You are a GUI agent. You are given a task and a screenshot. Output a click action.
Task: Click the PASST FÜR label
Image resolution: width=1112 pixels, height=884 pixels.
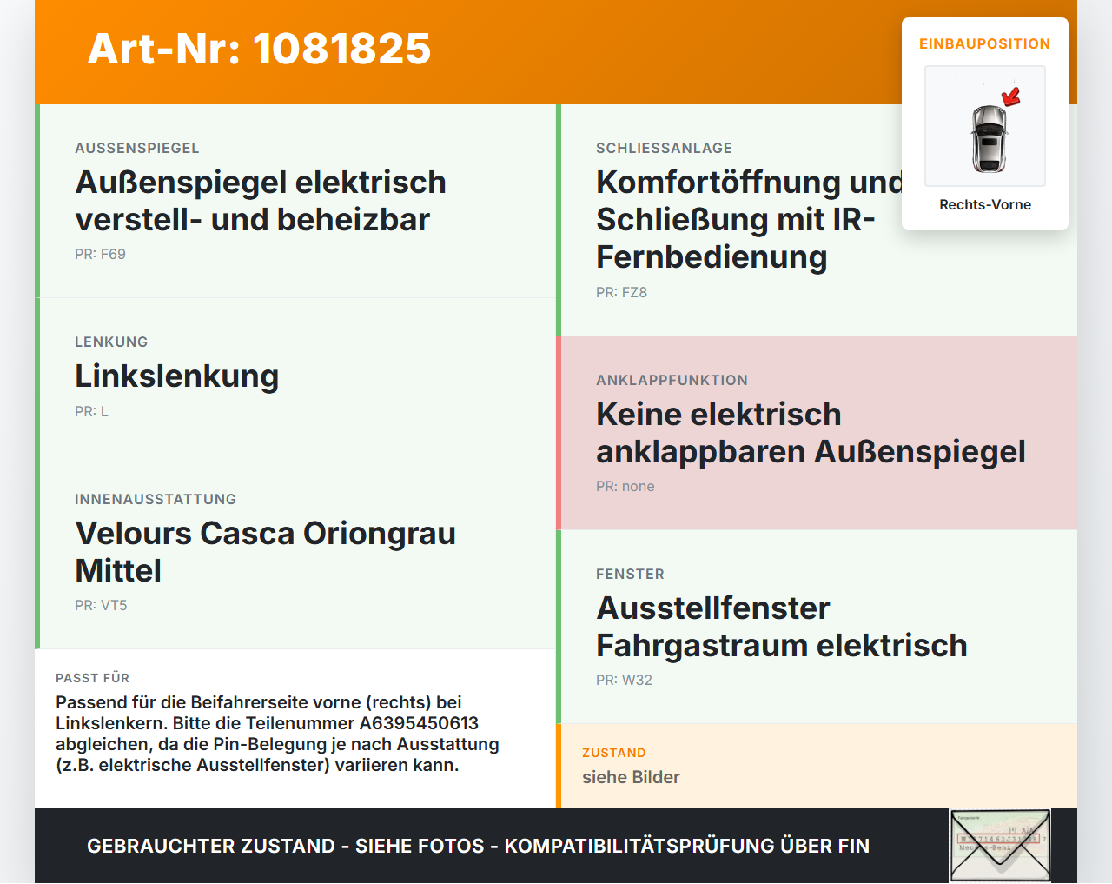click(x=92, y=678)
